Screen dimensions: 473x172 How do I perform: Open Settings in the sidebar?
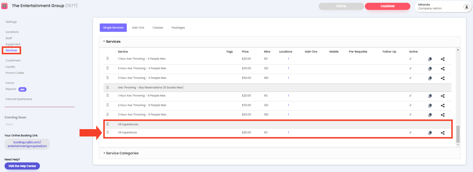[11, 22]
